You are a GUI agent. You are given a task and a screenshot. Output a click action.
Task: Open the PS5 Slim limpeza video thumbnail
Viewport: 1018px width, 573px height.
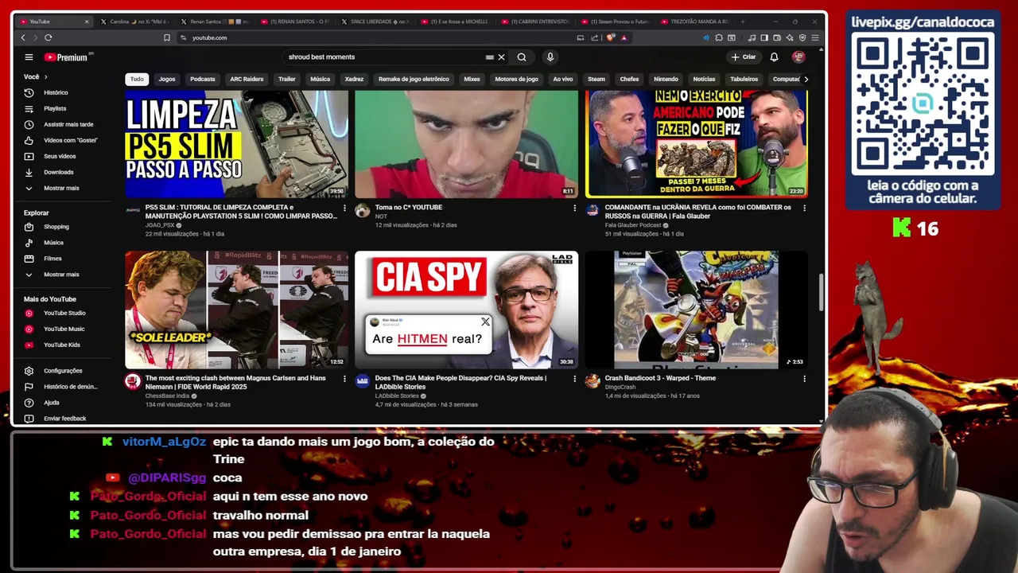click(236, 144)
